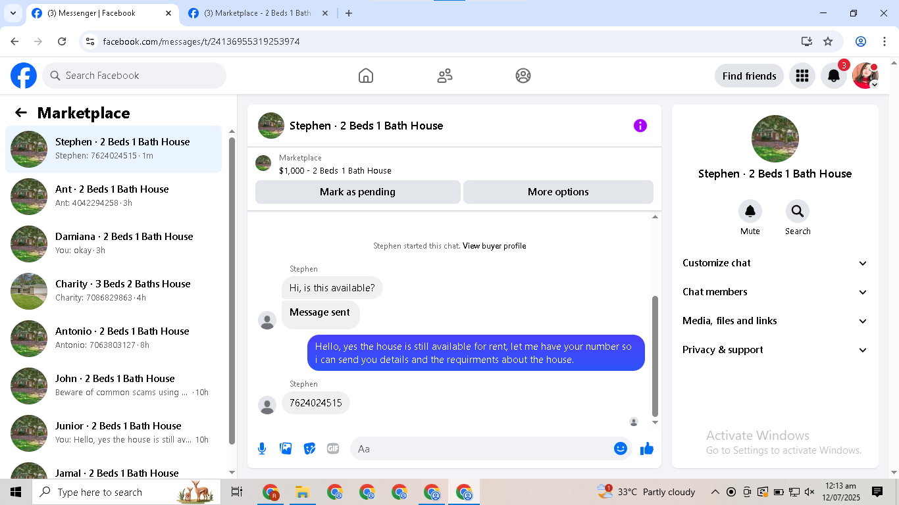Viewport: 899px width, 505px height.
Task: Open the Windows notification center
Action: point(877,492)
